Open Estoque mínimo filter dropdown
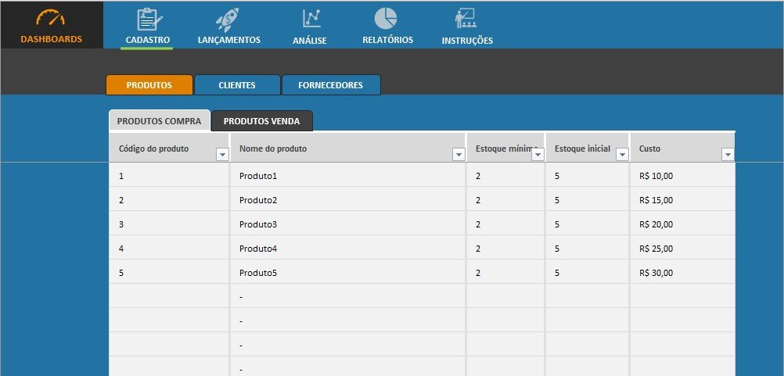The width and height of the screenshot is (784, 376). click(538, 155)
